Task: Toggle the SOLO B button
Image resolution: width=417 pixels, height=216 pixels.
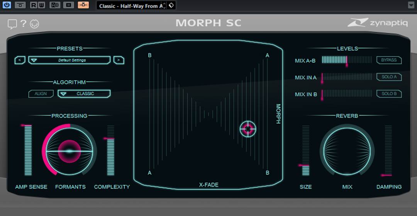Action: 389,94
